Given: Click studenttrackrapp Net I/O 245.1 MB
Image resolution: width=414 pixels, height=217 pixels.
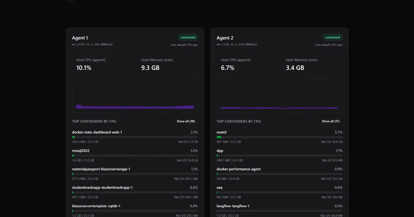Looking at the screenshot, I should click(186, 197).
